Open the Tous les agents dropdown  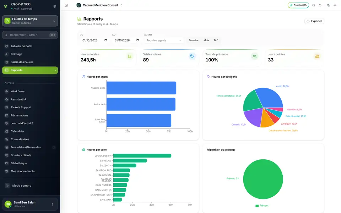164,40
